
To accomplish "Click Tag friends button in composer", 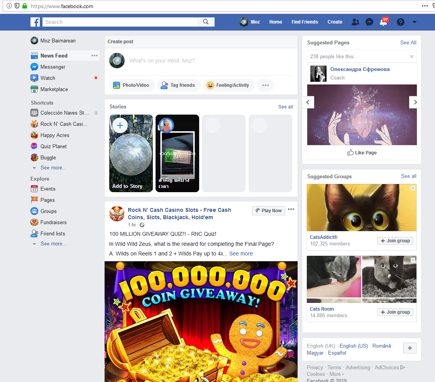I will [179, 85].
